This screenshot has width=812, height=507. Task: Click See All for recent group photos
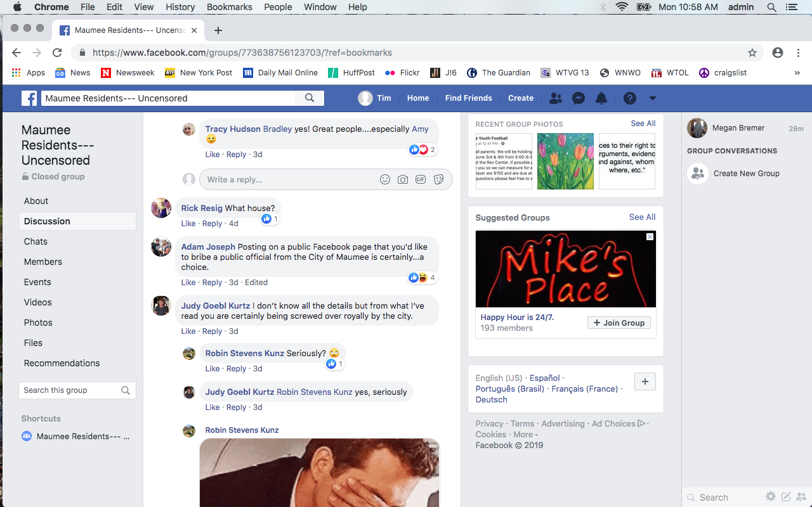pyautogui.click(x=643, y=124)
